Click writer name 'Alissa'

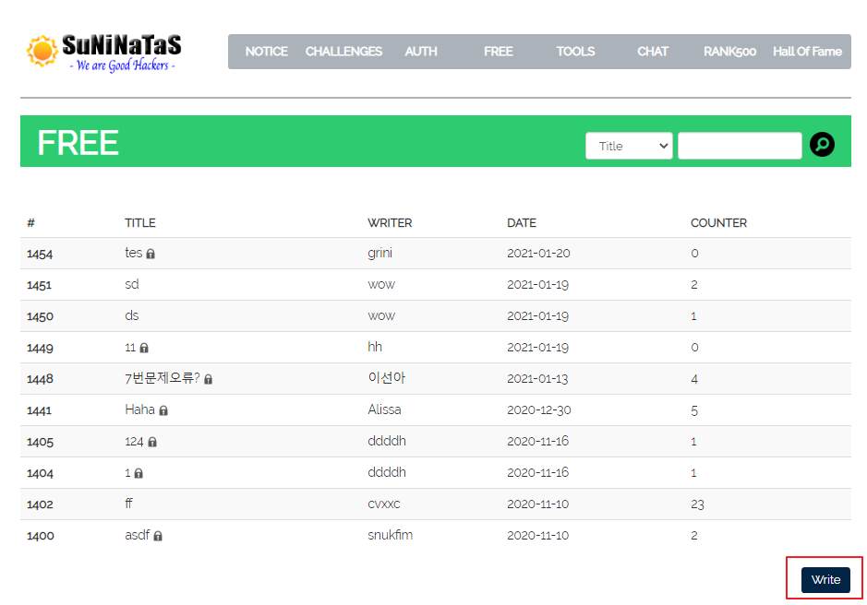pyautogui.click(x=384, y=410)
